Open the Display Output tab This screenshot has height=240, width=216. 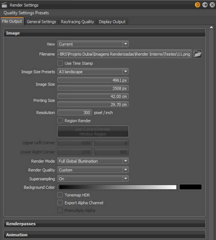click(x=112, y=22)
